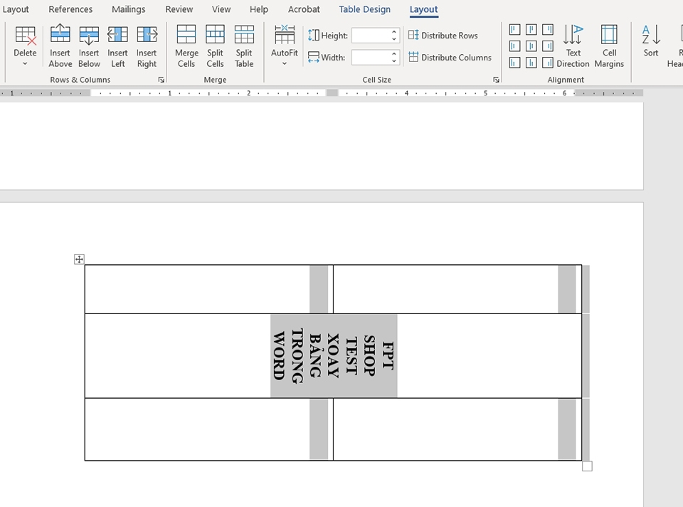683x507 pixels.
Task: Open Cell Size dialog launcher
Action: [496, 80]
